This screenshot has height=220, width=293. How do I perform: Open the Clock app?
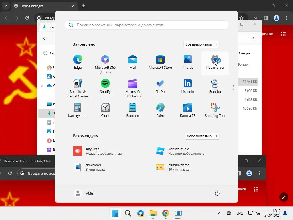click(105, 111)
